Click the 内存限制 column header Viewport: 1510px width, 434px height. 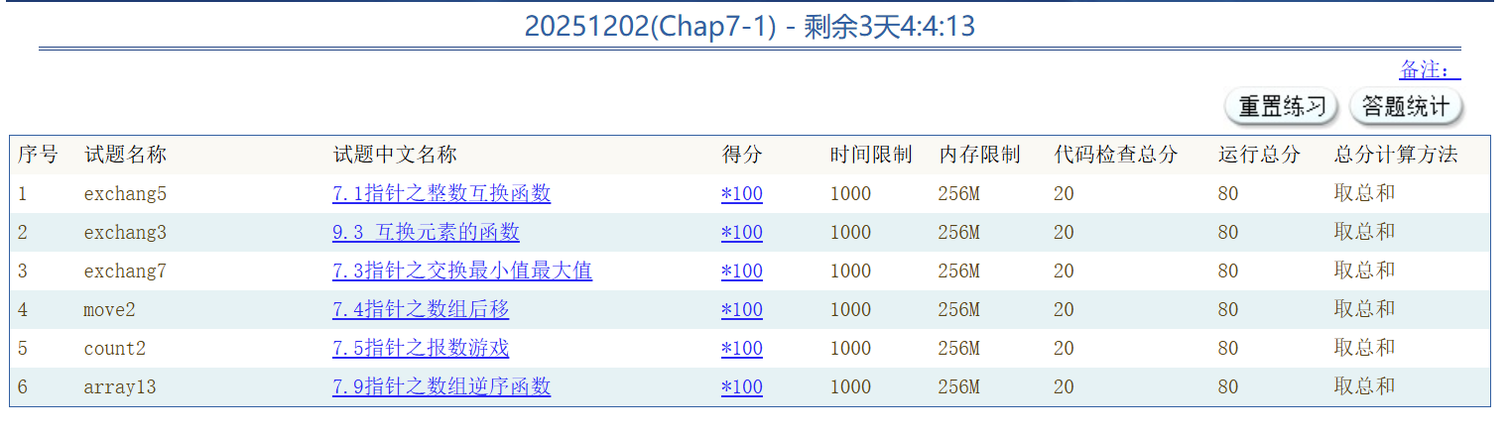tap(979, 155)
